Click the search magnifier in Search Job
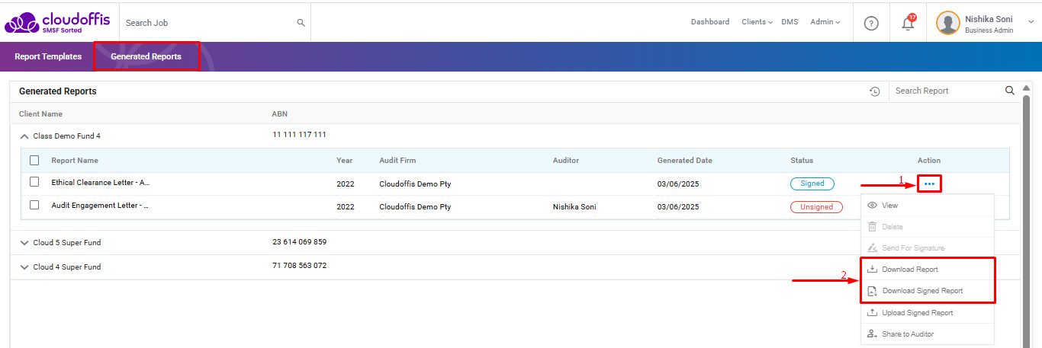Screen dimensions: 1042x348 tap(301, 23)
